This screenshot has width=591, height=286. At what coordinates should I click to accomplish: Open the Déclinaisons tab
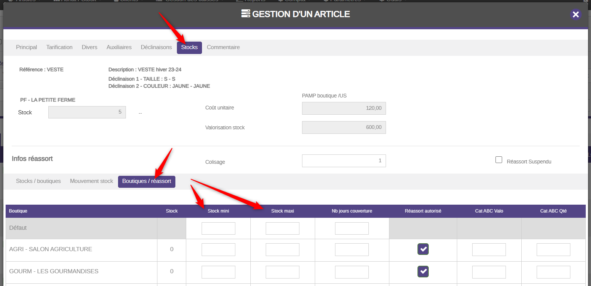tap(156, 47)
